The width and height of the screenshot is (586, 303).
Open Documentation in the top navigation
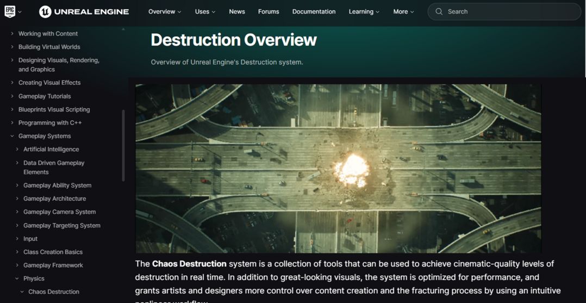[314, 11]
